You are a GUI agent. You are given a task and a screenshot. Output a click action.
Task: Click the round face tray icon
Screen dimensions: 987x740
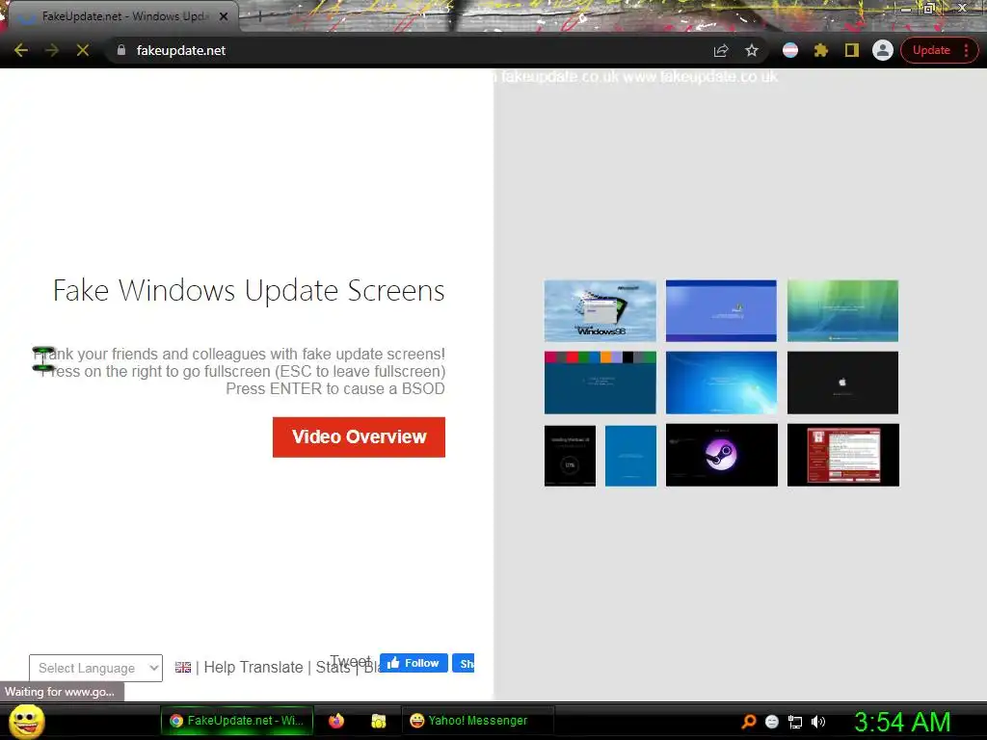tap(772, 722)
